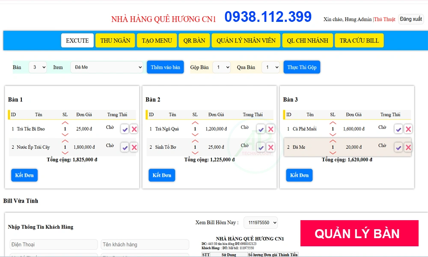Click Kết Đơn button for Bàn 1

point(24,175)
